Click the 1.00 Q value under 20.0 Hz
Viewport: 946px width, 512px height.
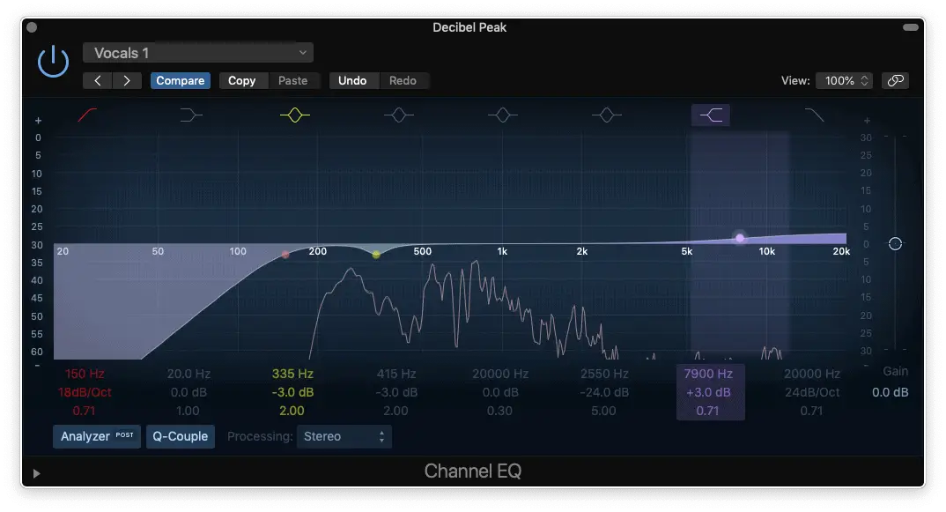click(x=188, y=412)
